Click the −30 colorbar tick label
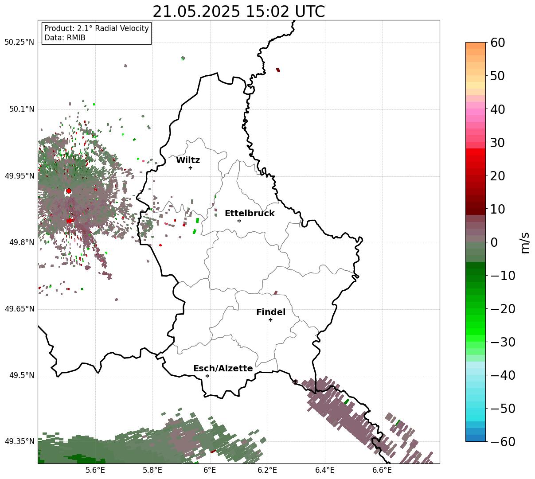This screenshot has height=479, width=535. pos(502,342)
